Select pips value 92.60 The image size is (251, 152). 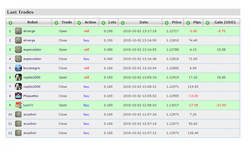point(193,124)
